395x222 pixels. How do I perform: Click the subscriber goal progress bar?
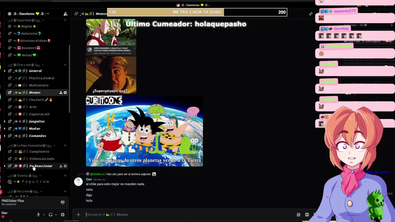[x=197, y=12]
